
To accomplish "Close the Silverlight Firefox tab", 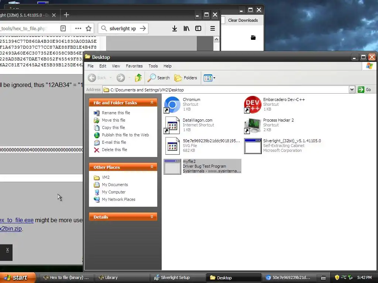I will (x=54, y=15).
